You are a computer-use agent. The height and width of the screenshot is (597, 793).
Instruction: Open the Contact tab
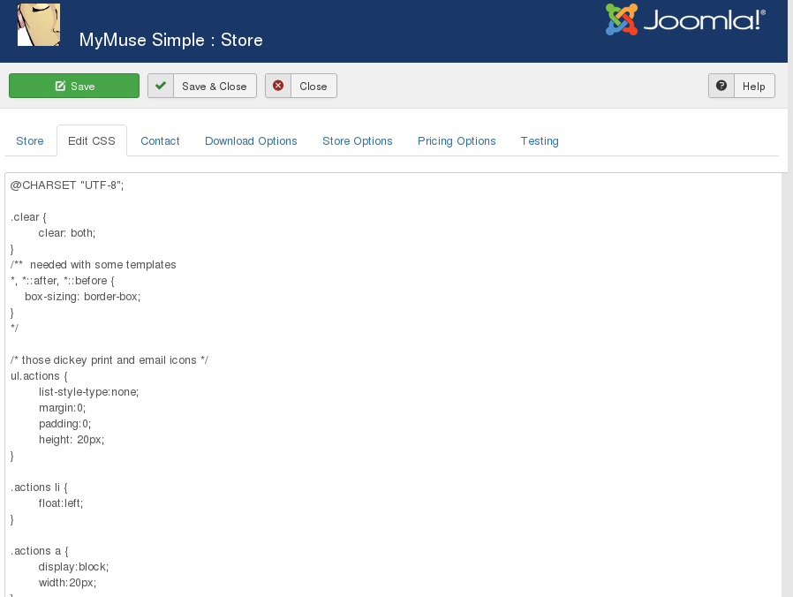tap(160, 140)
